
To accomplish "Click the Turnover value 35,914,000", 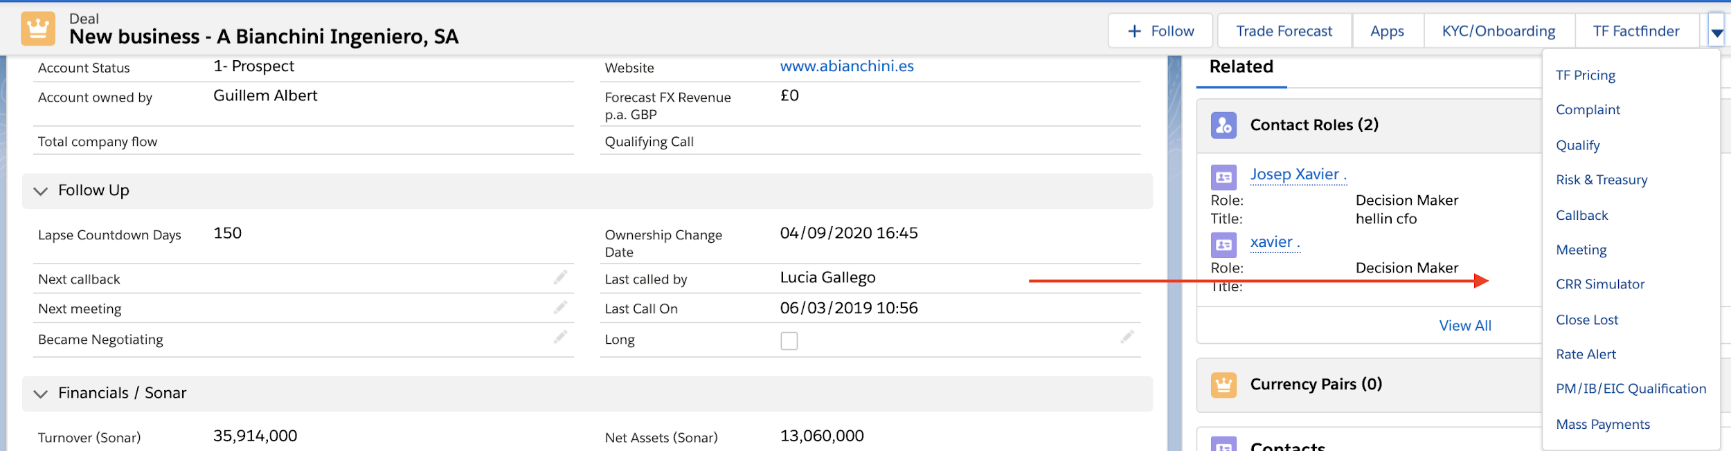I will (x=255, y=436).
